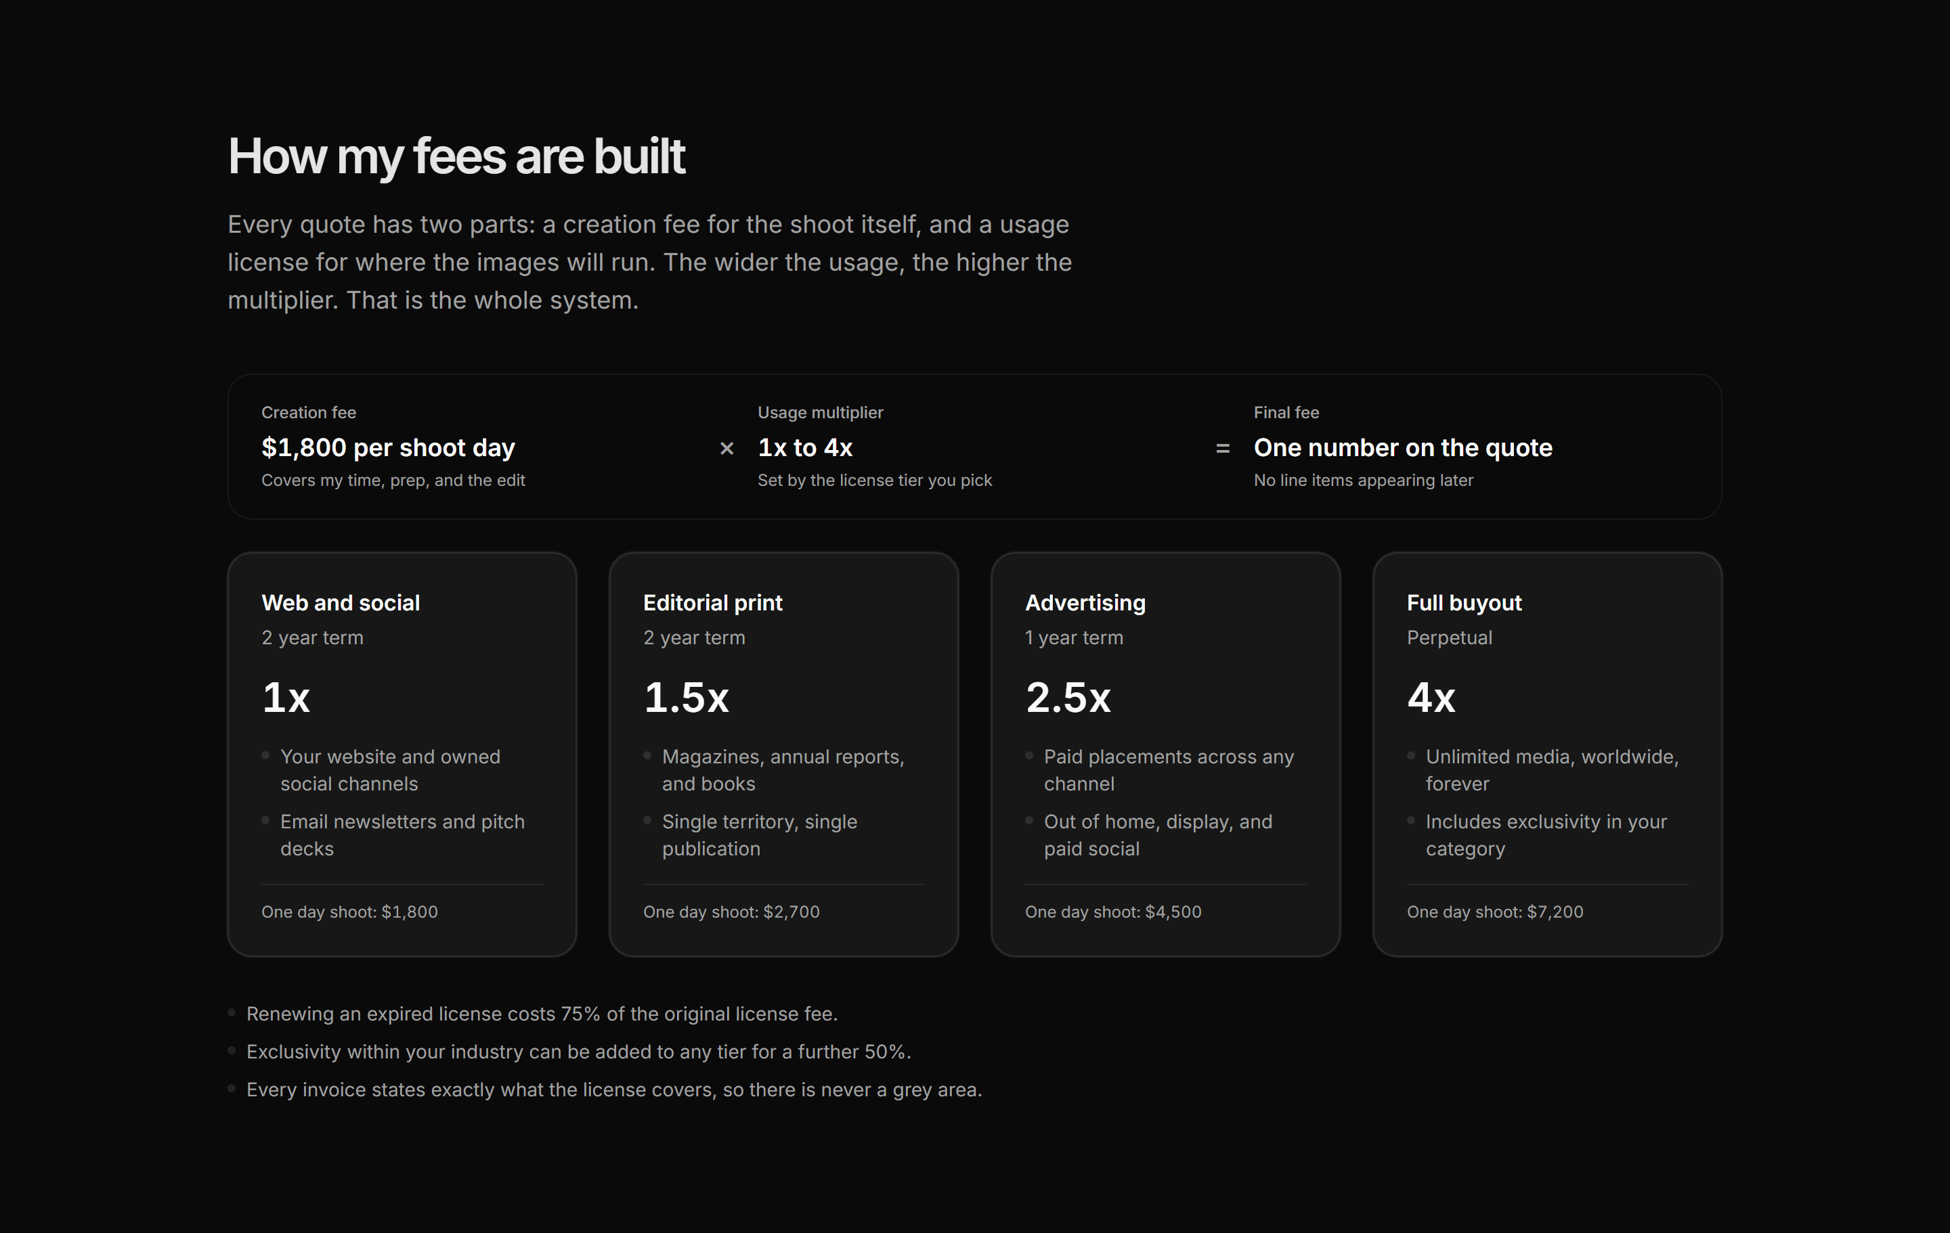Screen dimensions: 1950x1233
Task: Click the 4x multiplier value
Action: point(1431,697)
